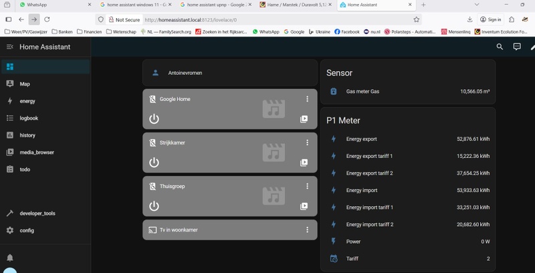Open browser downloads panel

(x=470, y=19)
